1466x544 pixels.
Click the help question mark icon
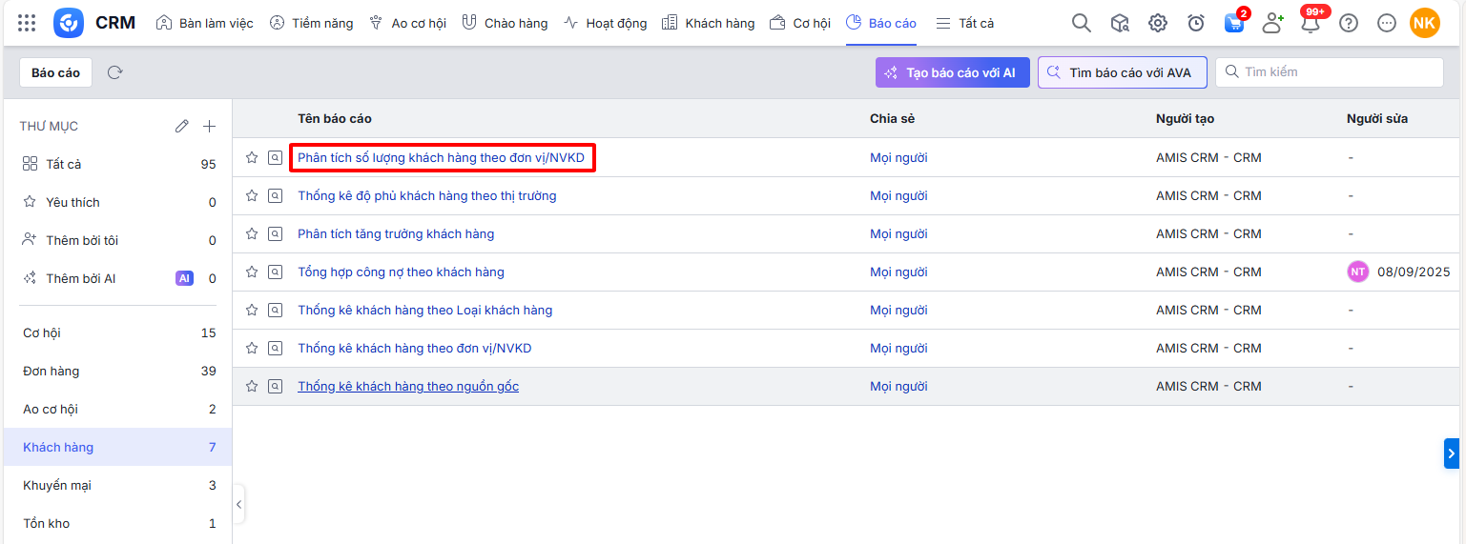[1349, 23]
